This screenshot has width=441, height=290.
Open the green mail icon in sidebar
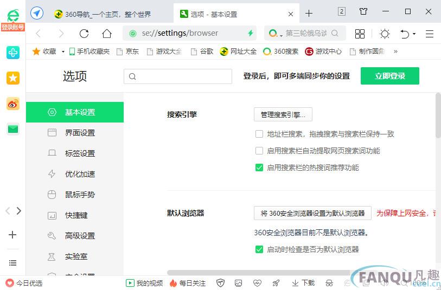[13, 129]
